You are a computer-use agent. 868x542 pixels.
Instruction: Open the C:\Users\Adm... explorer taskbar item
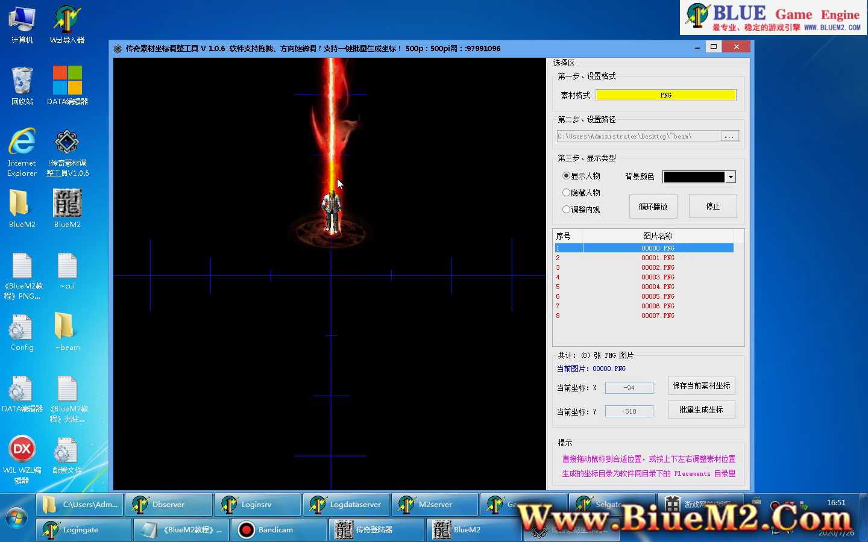click(x=80, y=505)
